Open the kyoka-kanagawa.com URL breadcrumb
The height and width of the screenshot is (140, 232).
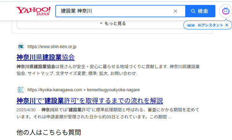84,90
